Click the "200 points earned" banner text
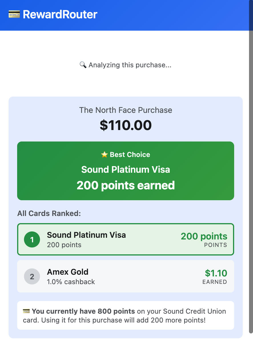Image resolution: width=253 pixels, height=342 pixels. point(126,185)
